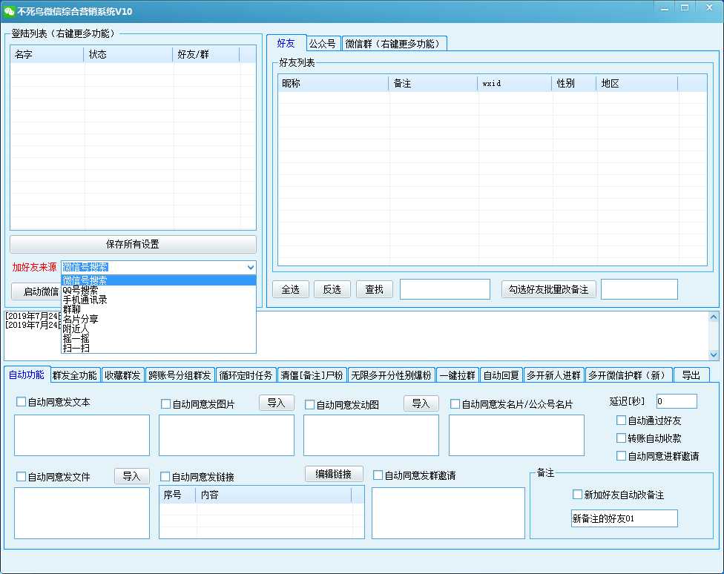Pick 附近人 option in dropdown list
The image size is (724, 574).
[76, 329]
